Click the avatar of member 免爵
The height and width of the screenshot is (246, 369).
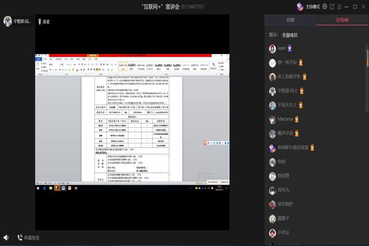tap(272, 162)
